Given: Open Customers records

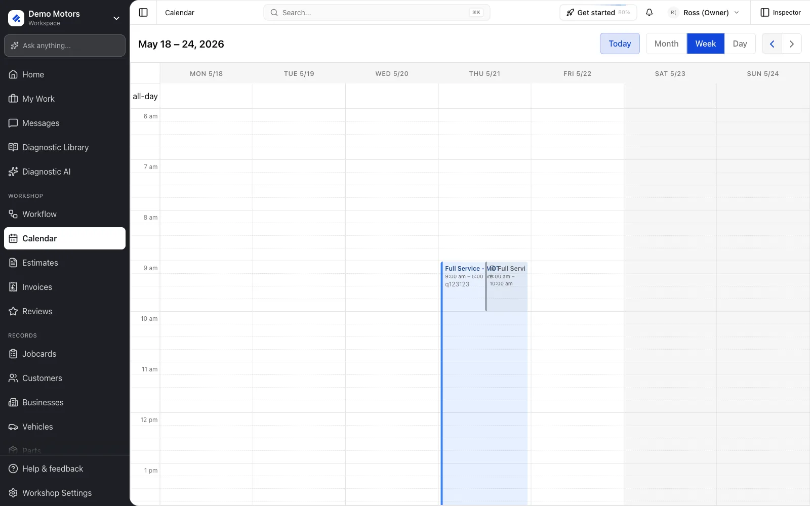Looking at the screenshot, I should click(65, 378).
